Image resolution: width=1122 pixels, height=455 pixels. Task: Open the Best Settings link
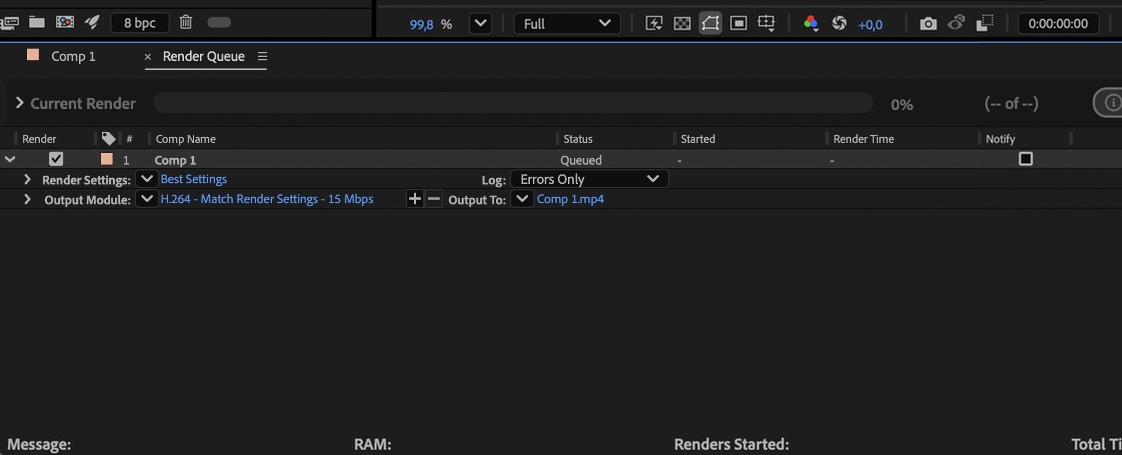(193, 179)
